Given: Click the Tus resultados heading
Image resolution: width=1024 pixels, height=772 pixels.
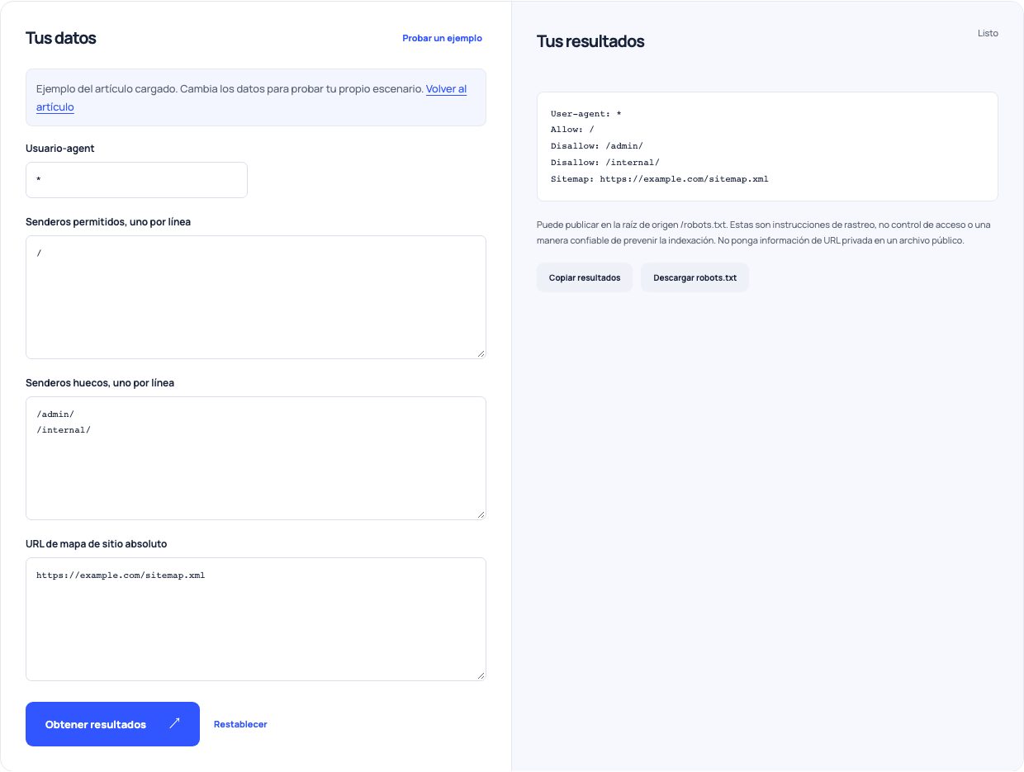Looking at the screenshot, I should [590, 41].
